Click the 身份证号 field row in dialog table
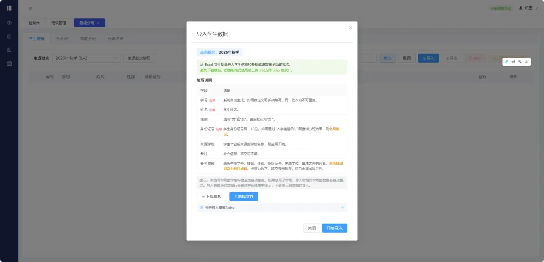Screen dimensions: 544x262 click(x=271, y=132)
